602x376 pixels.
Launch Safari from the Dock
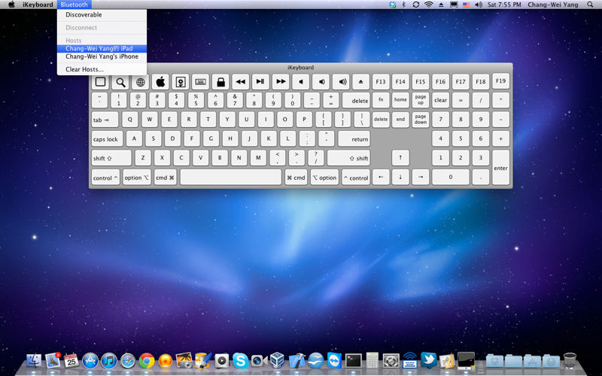point(128,361)
